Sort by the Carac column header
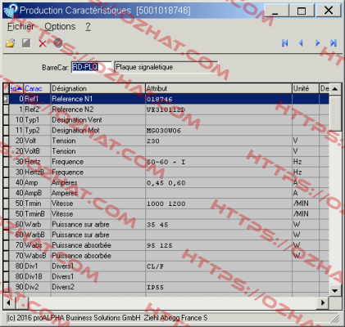345x327 pixels. (37, 88)
